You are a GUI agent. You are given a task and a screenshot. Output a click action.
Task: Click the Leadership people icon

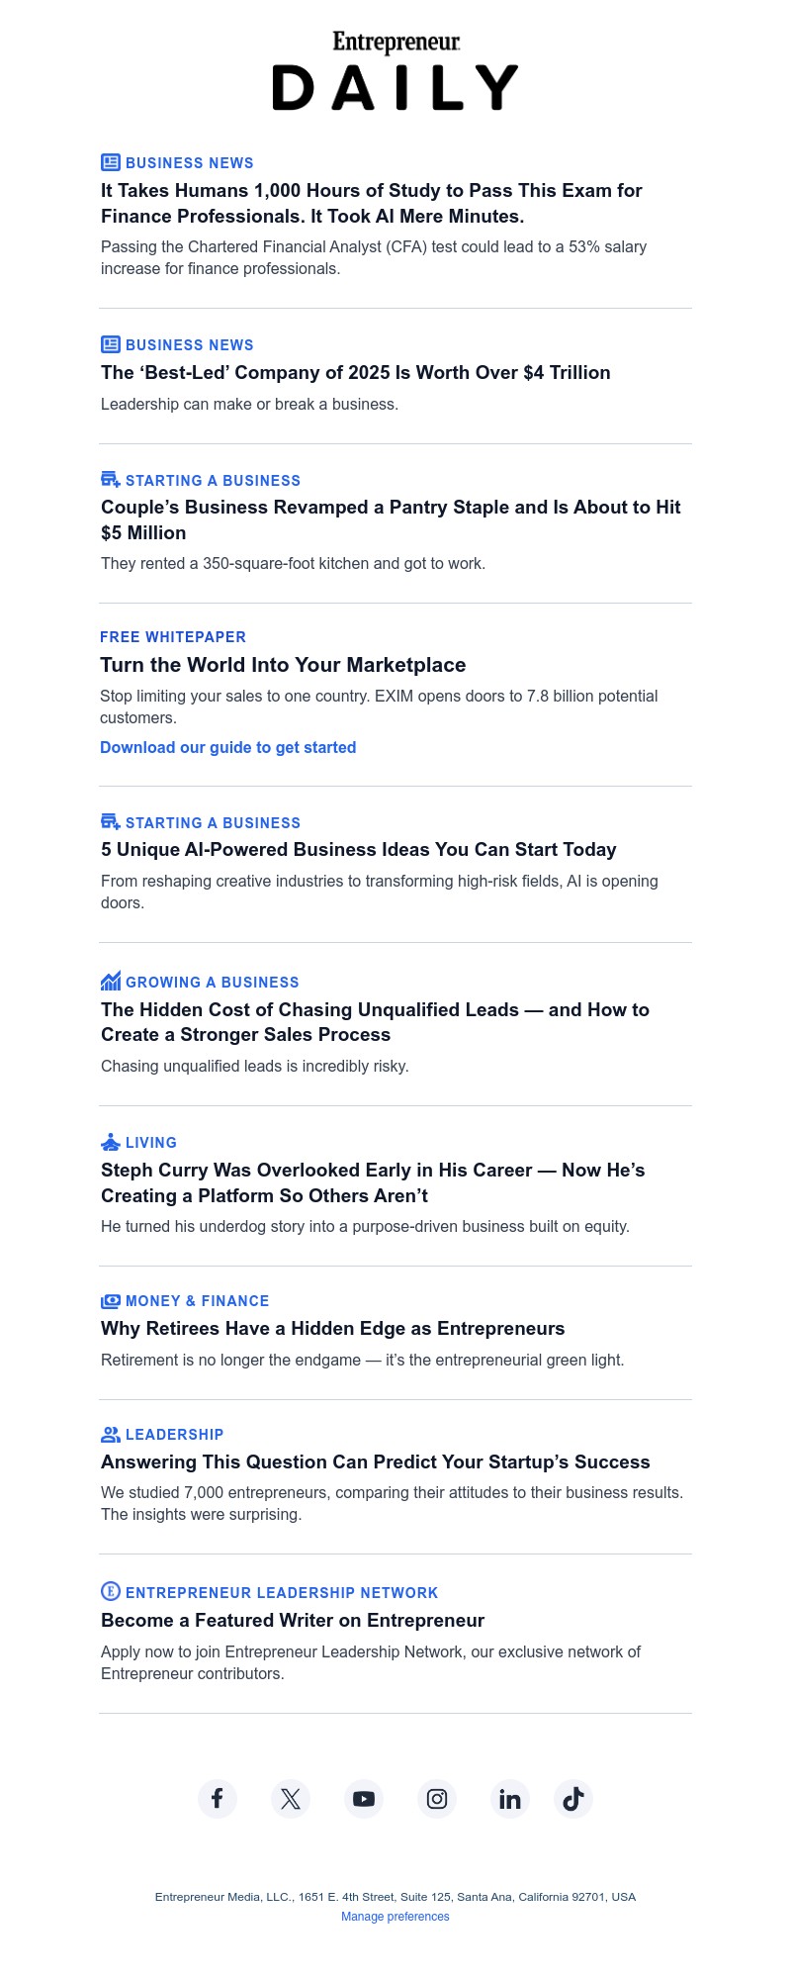[111, 1435]
